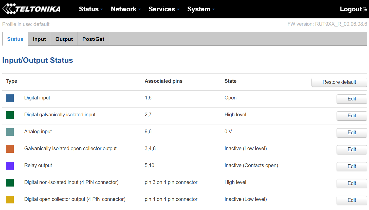This screenshot has height=210, width=369.
Task: Click the orange open collector output square
Action: tap(10, 149)
